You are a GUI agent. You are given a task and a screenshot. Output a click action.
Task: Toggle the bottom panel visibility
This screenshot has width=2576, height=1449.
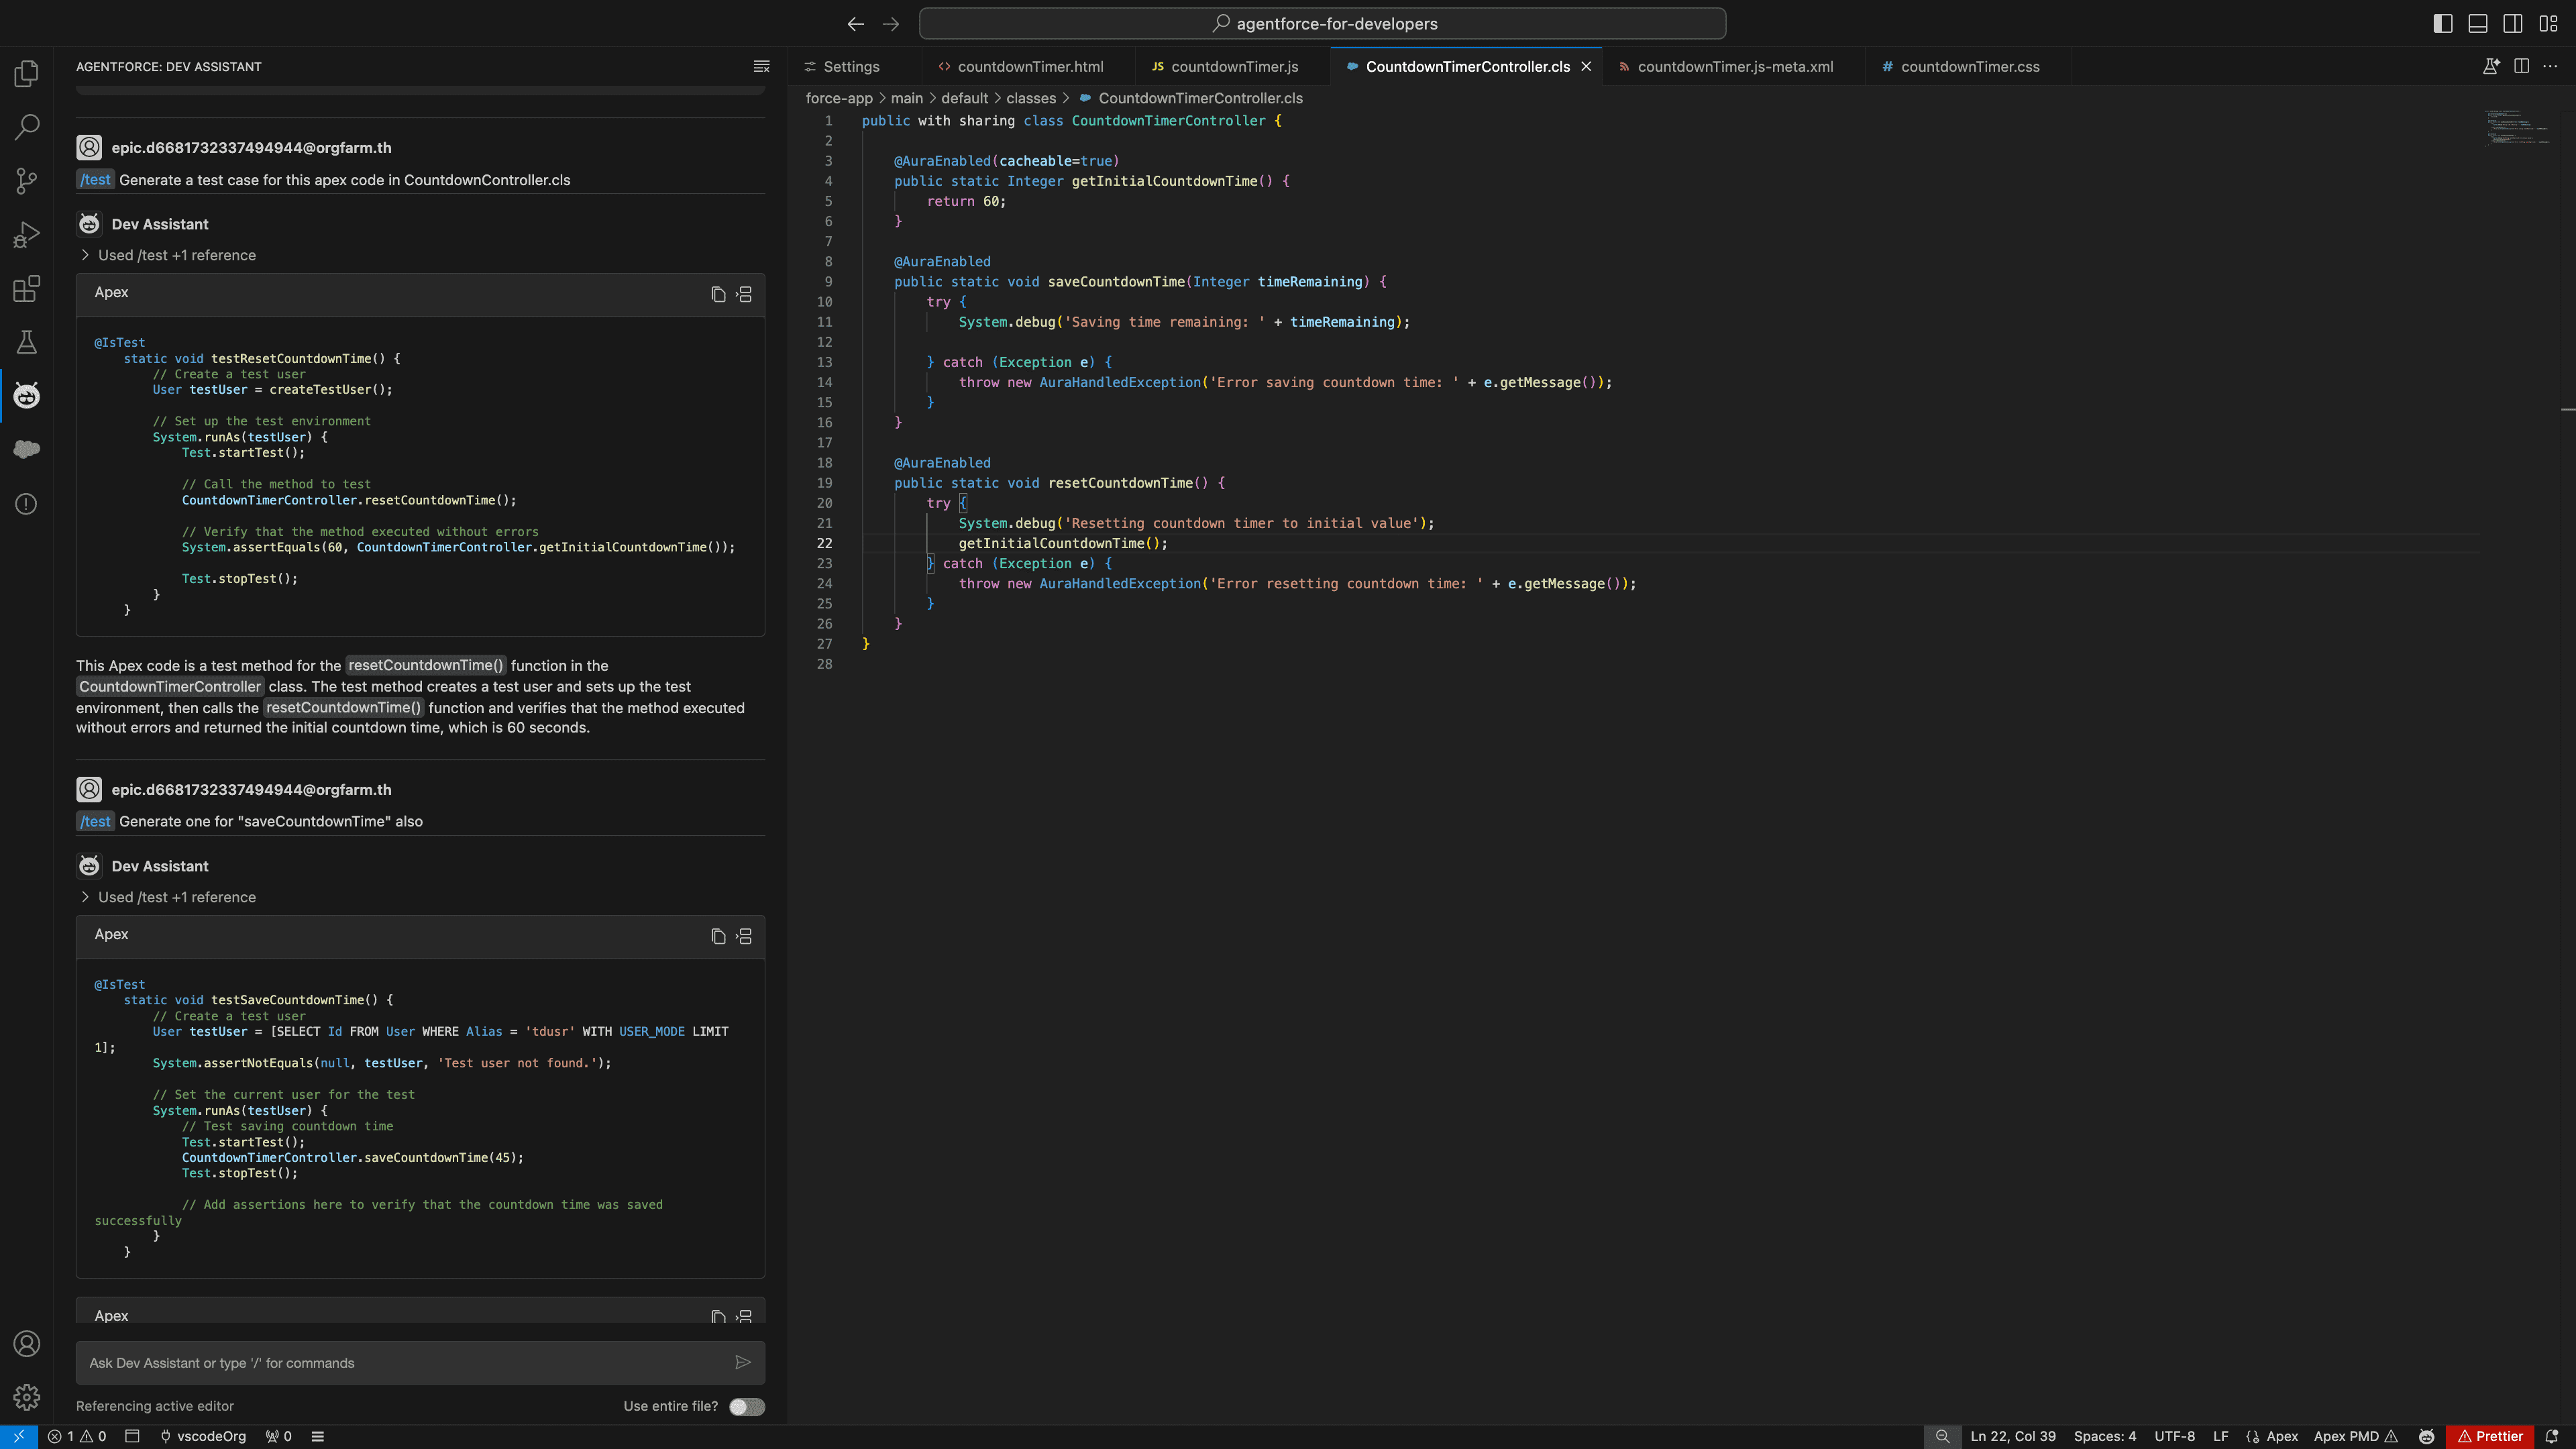tap(2478, 23)
